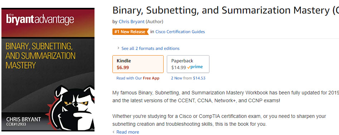339x135 pixels.
Task: Click the Chris Bryant name on cover
Action: coord(23,119)
